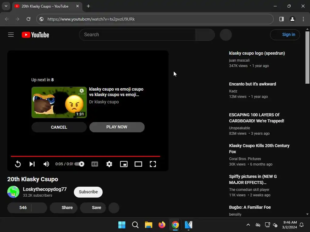
Task: Switch to miniplayer mode
Action: pos(124,164)
